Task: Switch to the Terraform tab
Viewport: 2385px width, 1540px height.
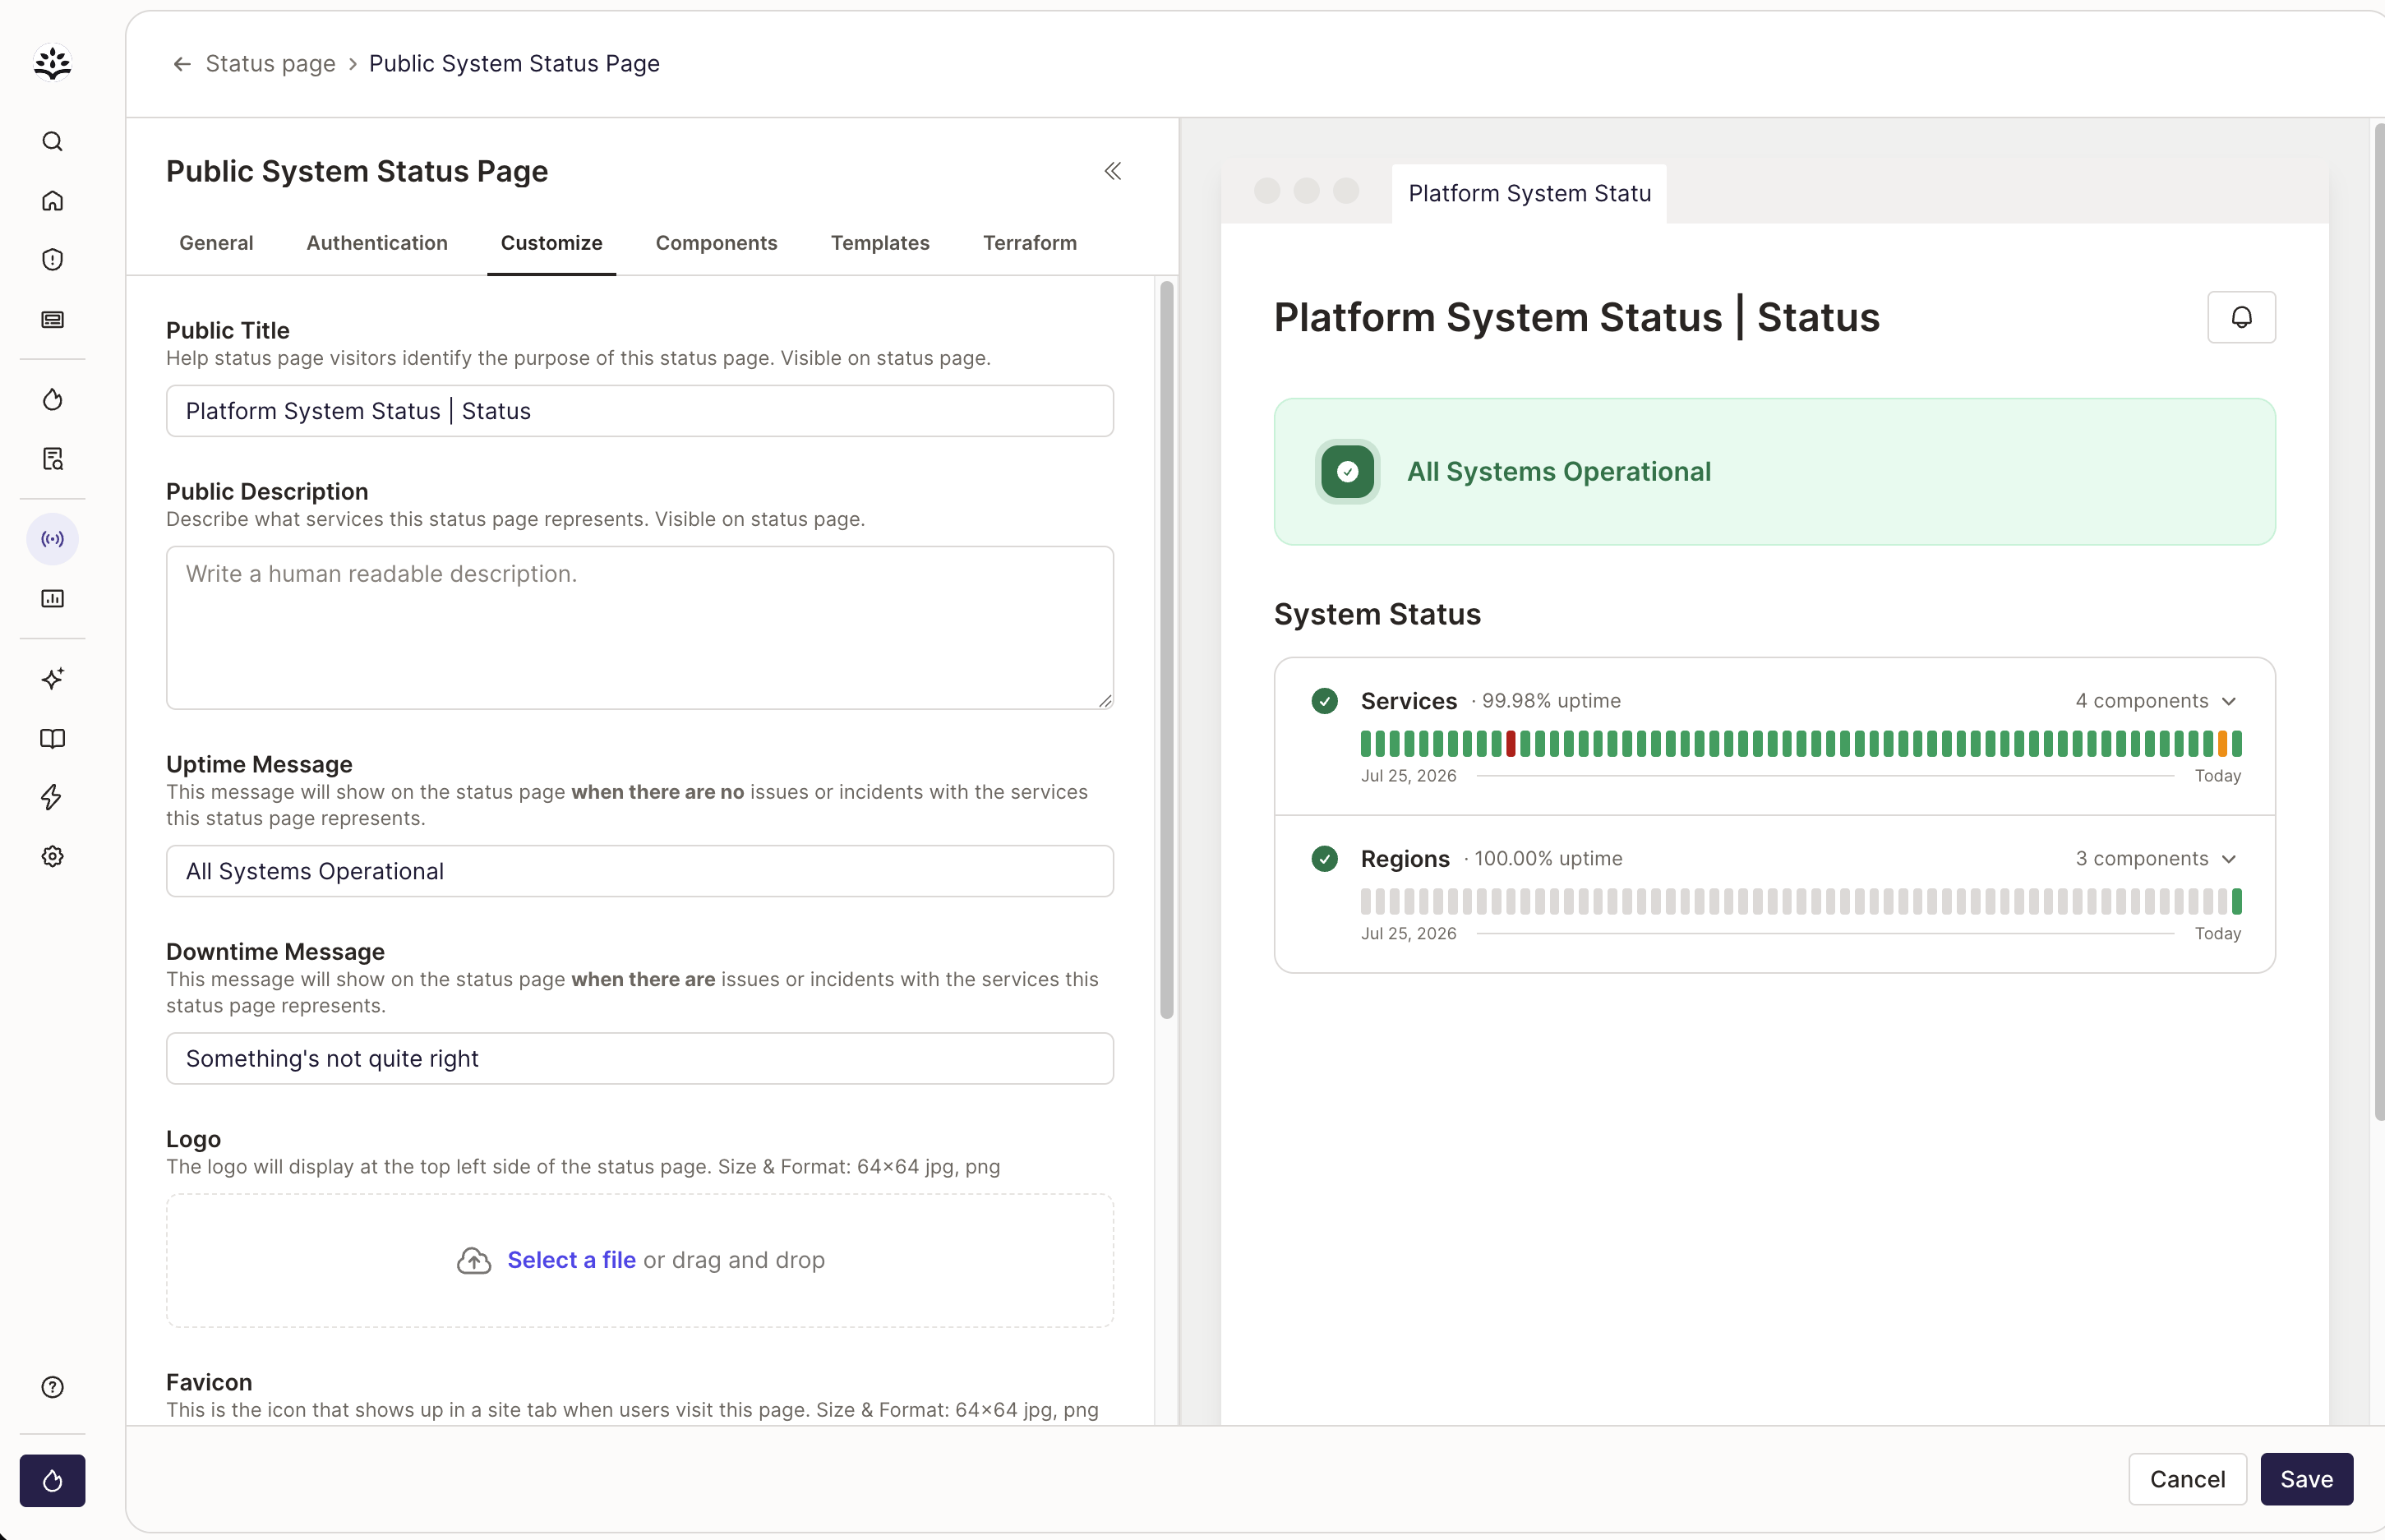Action: click(1030, 243)
